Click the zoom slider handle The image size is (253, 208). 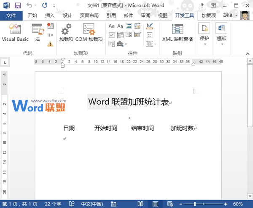195,204
